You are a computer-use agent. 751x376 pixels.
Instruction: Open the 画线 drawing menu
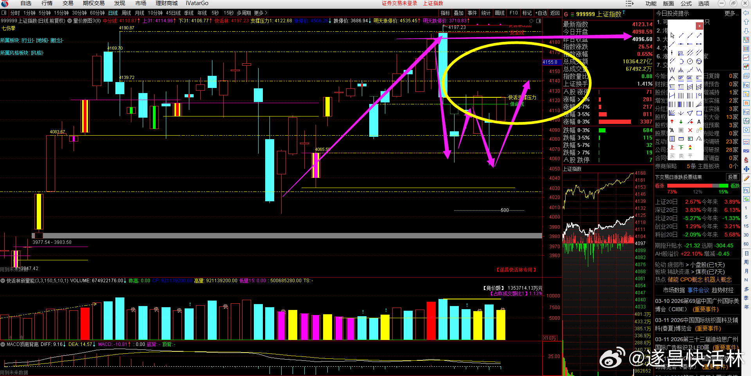[500, 13]
